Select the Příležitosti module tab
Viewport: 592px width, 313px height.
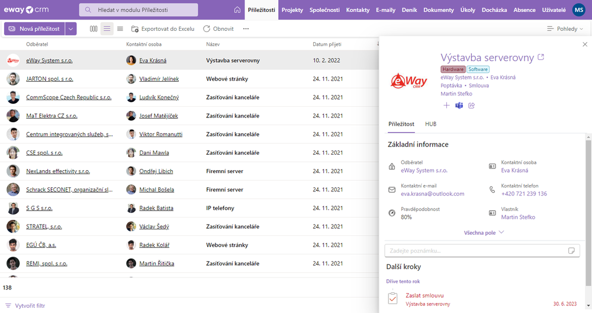click(261, 10)
